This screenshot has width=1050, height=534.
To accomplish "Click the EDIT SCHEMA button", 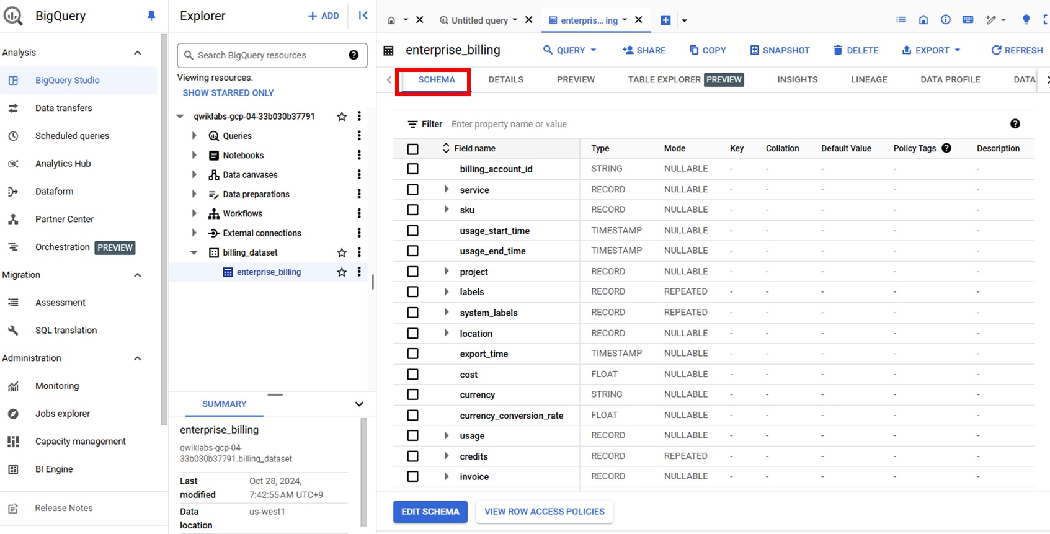I will pos(430,512).
